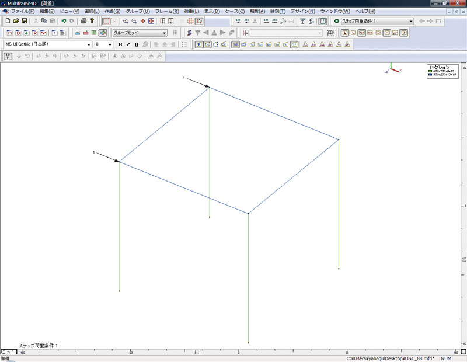Click the green section color swatch in legend
Viewport: 467px width, 362px height.
pos(430,71)
